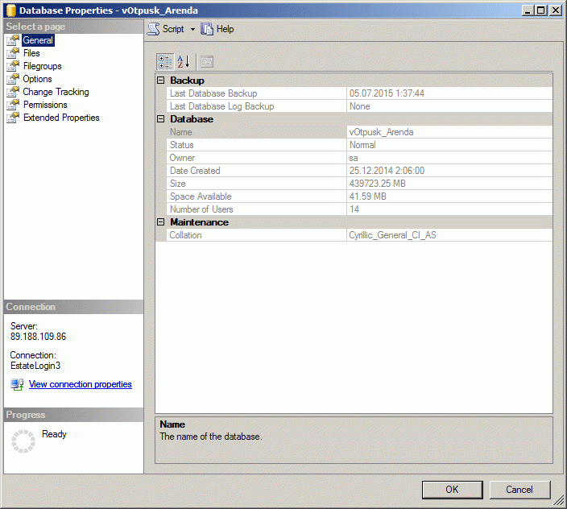567x509 pixels.
Task: Select the Date Created property label
Action: pos(195,171)
